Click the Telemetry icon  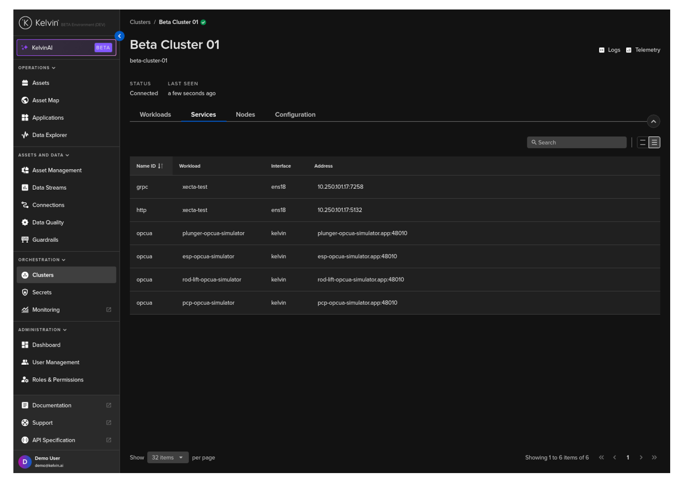[x=629, y=50]
